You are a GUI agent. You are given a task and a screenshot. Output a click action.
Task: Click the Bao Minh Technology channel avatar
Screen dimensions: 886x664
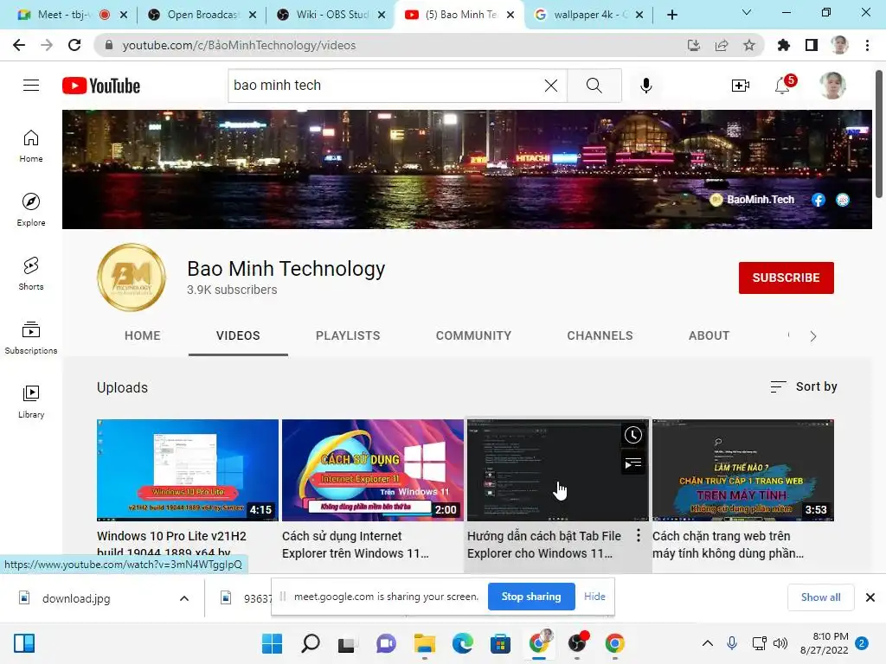click(132, 278)
